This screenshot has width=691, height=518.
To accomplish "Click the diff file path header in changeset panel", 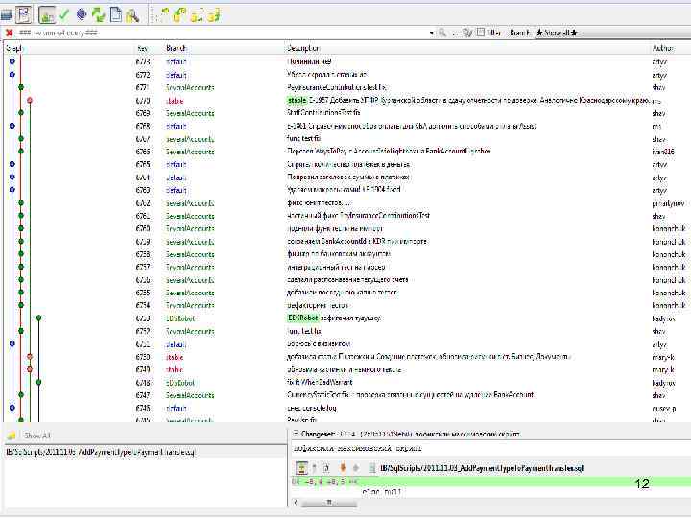I will [482, 468].
